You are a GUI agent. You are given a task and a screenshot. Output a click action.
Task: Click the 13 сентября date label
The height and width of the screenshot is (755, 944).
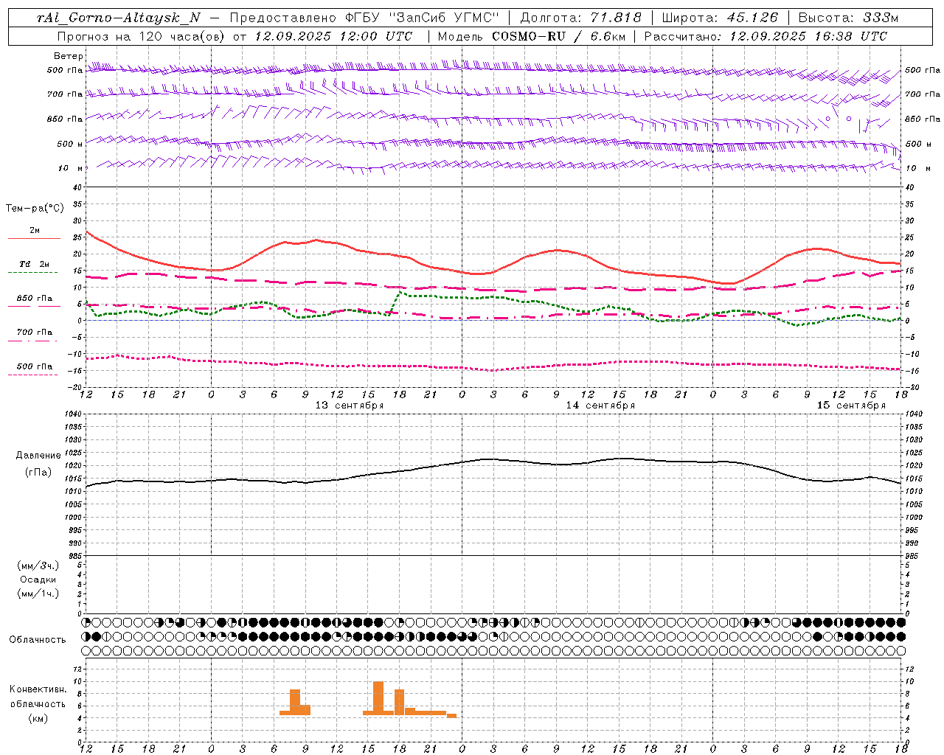point(350,406)
